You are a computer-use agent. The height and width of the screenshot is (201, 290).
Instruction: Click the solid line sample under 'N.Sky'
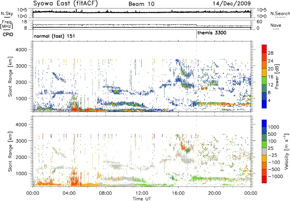pyautogui.click(x=7, y=17)
